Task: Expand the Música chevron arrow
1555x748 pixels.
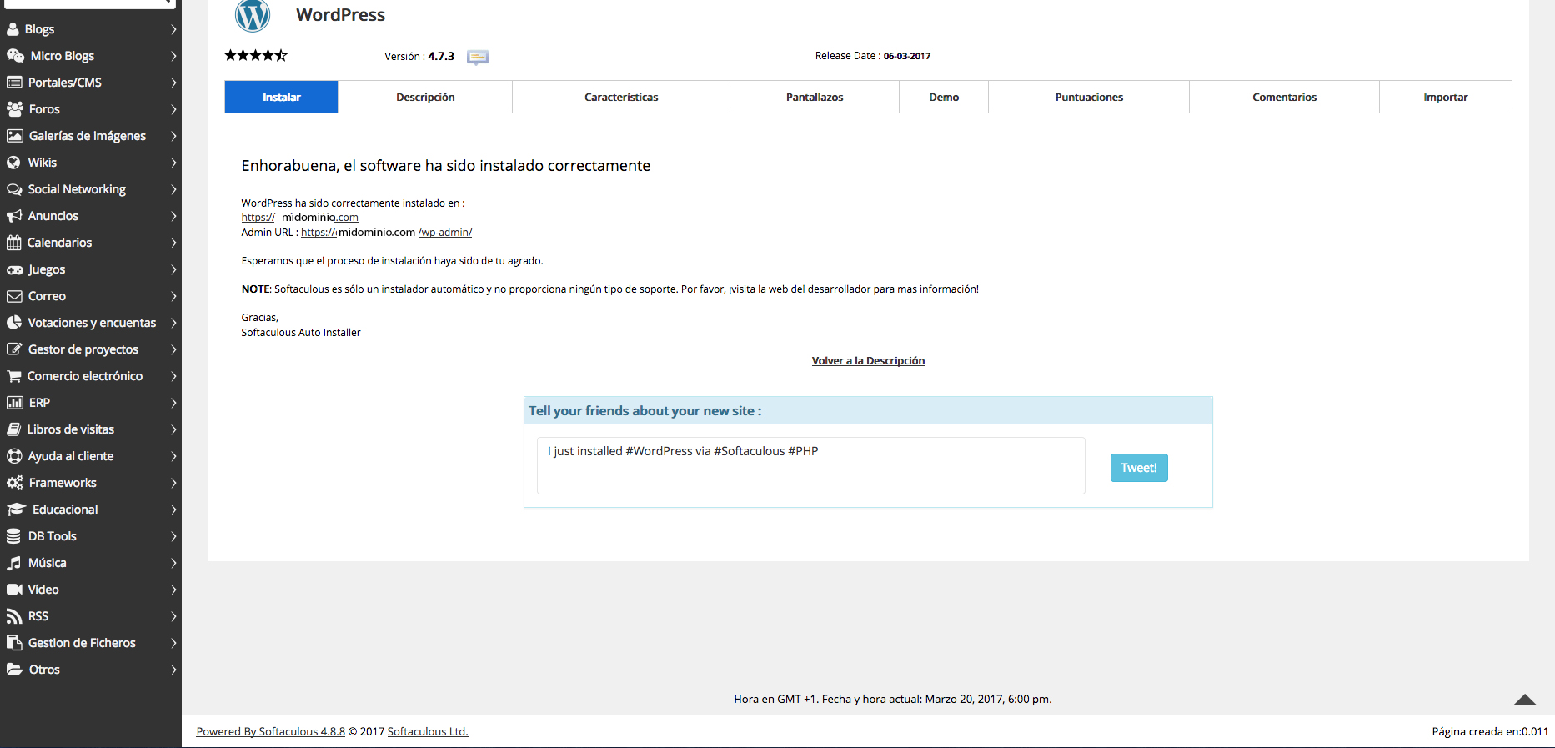Action: click(173, 563)
